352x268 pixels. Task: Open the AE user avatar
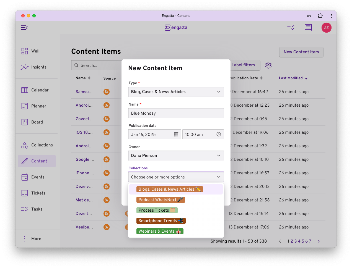326,28
